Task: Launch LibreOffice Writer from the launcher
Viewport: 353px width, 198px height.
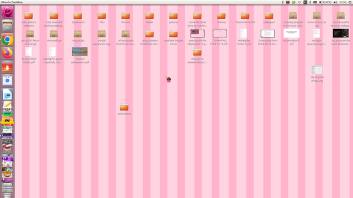Action: (7, 95)
